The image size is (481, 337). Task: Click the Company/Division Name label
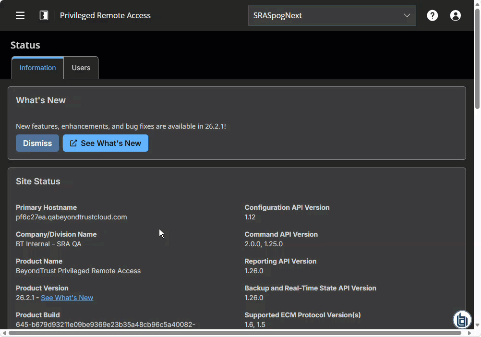[x=57, y=235]
